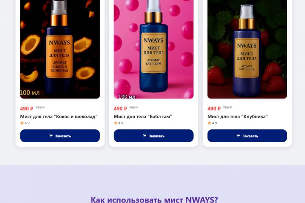The height and width of the screenshot is (203, 305).
Task: Click star rating icon under Бабл гам
Action: (x=116, y=123)
